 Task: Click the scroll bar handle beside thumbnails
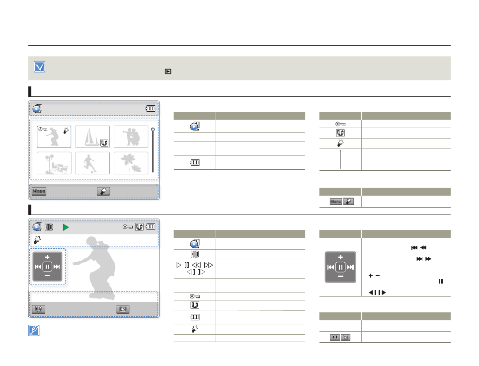click(153, 130)
